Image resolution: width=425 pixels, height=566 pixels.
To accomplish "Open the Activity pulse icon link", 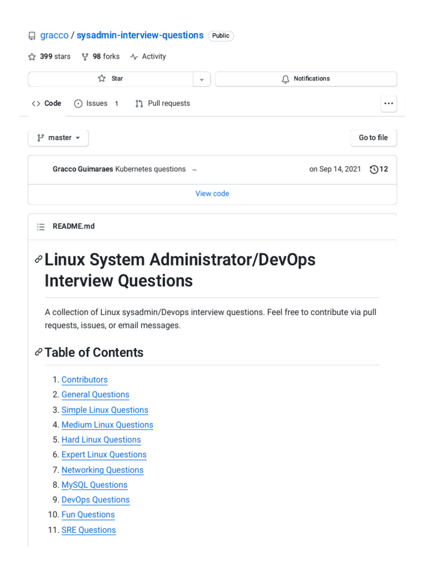I will coord(134,56).
